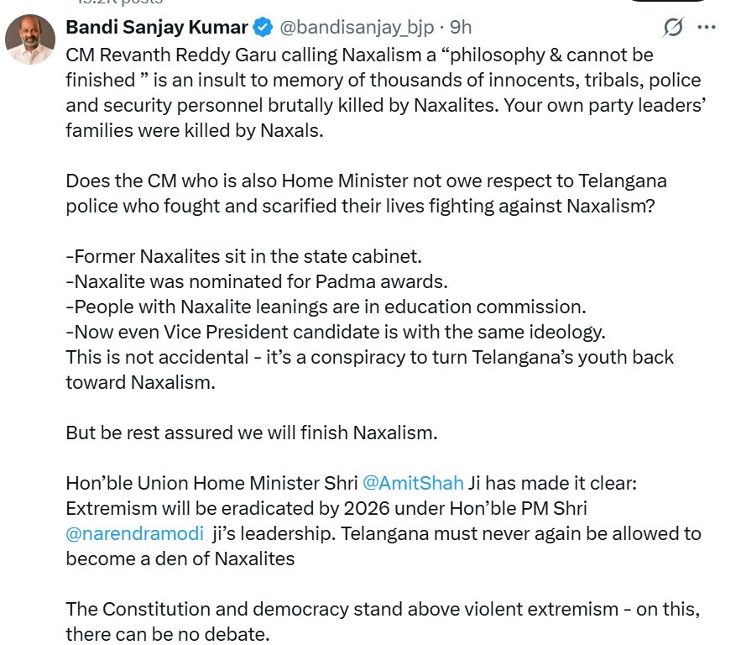Click the sentence "This is not accidental"
The height and width of the screenshot is (645, 741).
pyautogui.click(x=369, y=357)
